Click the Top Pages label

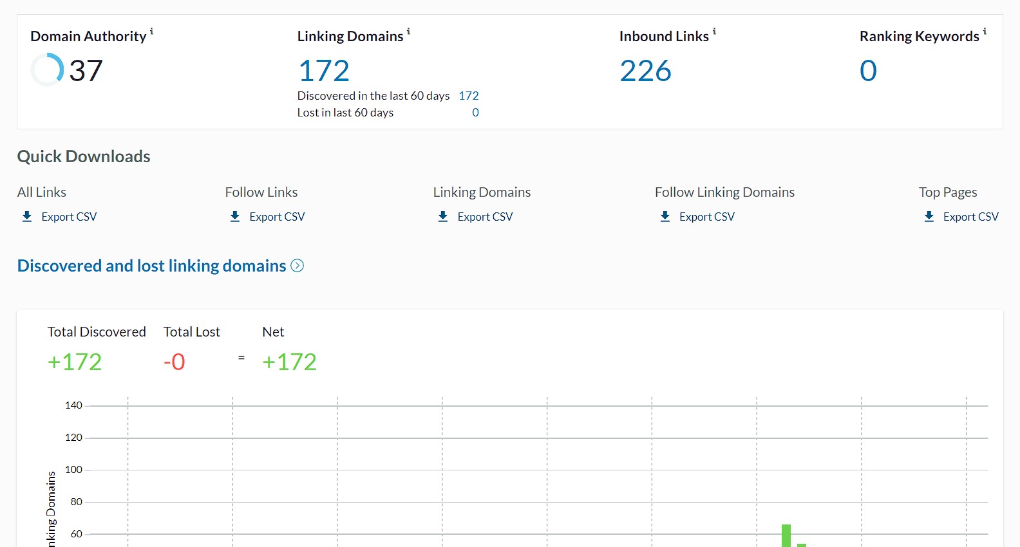948,192
